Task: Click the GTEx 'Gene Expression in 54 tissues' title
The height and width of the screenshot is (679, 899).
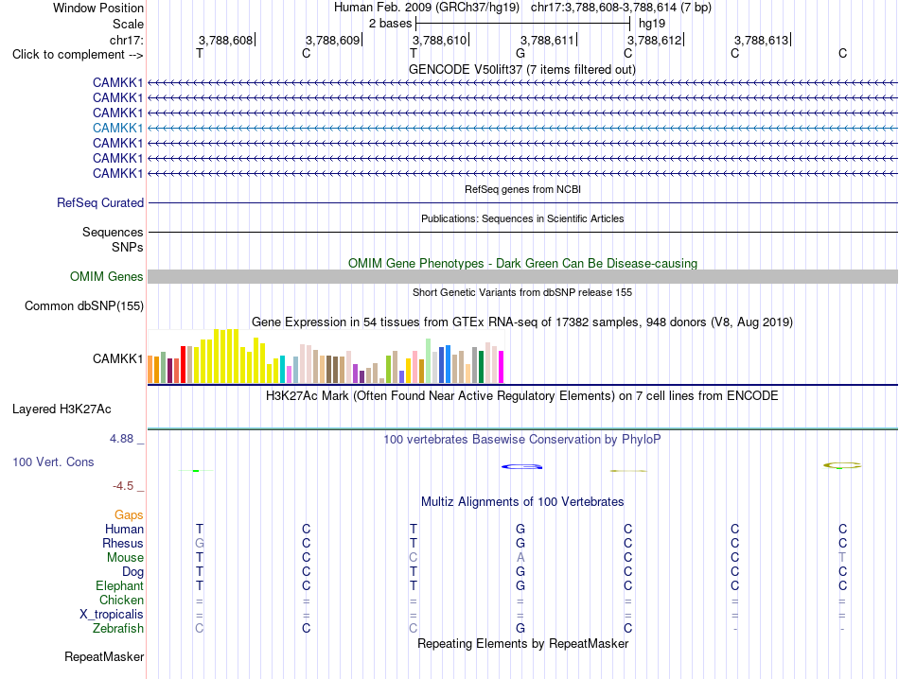Action: (522, 322)
